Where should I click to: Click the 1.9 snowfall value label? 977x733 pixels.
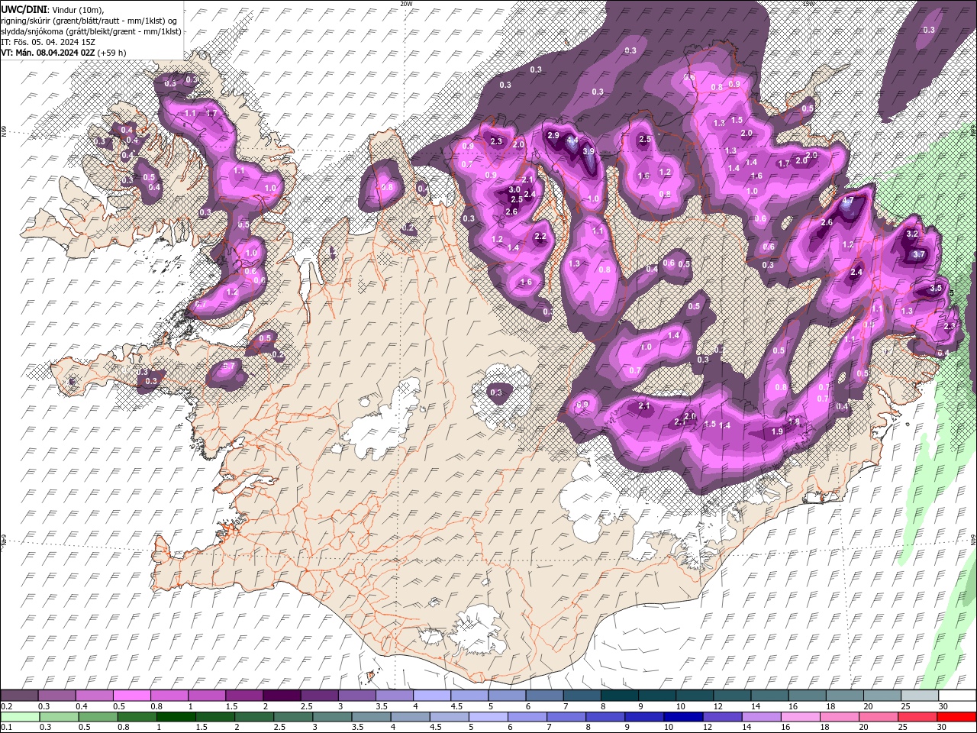tap(778, 431)
